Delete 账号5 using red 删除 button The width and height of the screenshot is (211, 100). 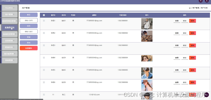[x=192, y=70]
